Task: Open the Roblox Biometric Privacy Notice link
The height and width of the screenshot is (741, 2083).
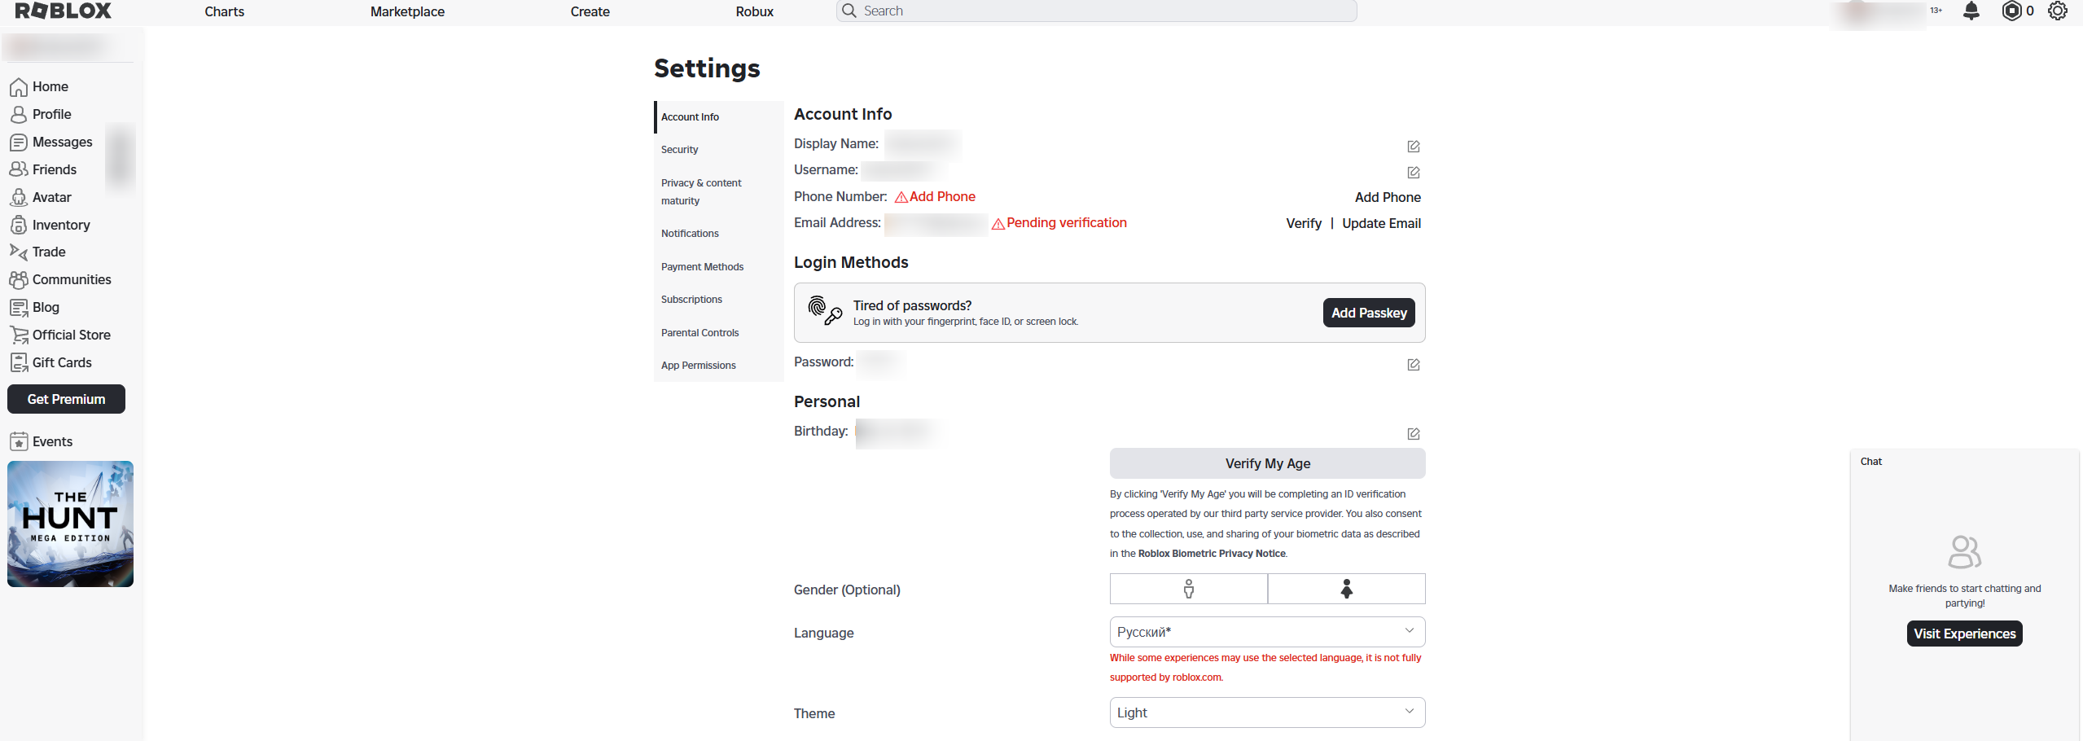Action: point(1211,554)
